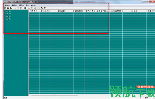Screen dimensions: 155x99
Task: Click the 列表序号 column header
Action: coord(34,11)
